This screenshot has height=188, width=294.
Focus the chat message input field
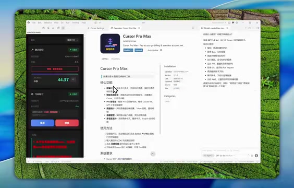(x=230, y=150)
